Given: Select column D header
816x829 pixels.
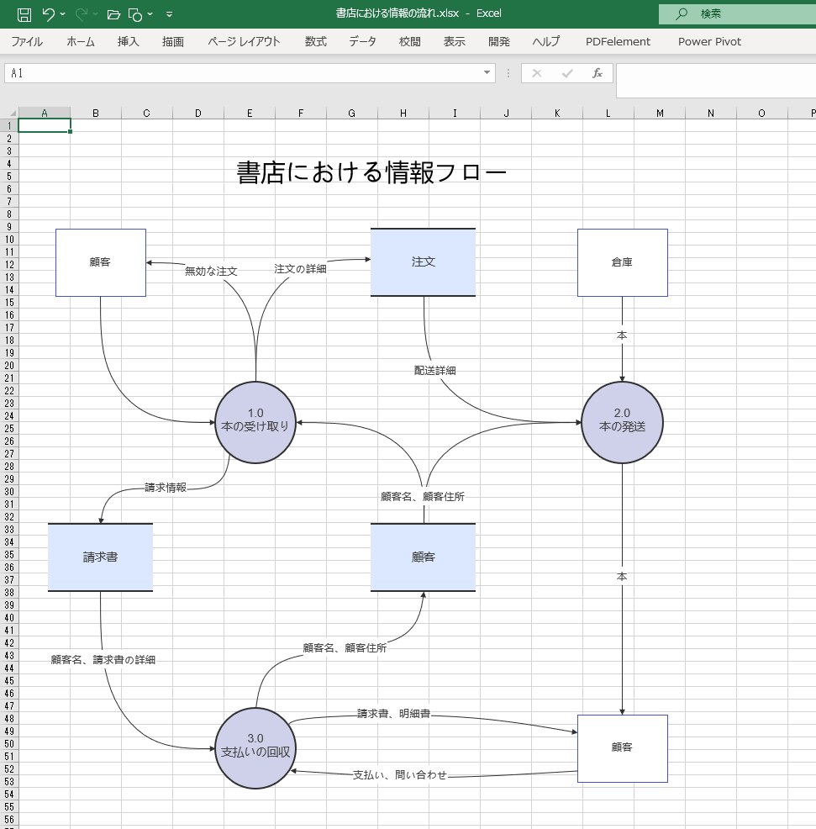Looking at the screenshot, I should point(198,114).
